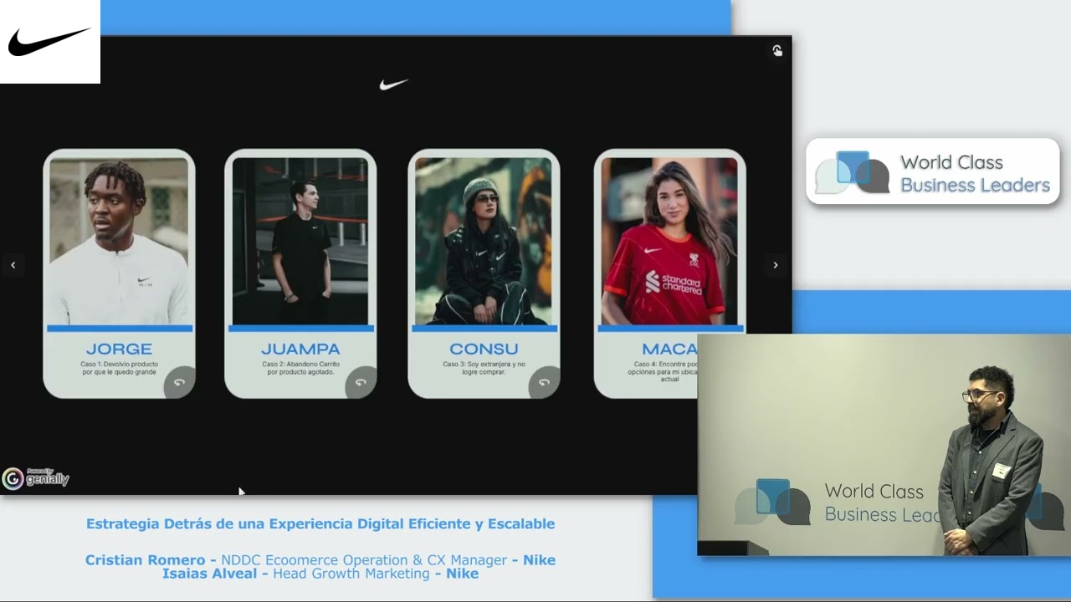The width and height of the screenshot is (1071, 602).
Task: Click the 'Caso 4: Encontre pocas' description
Action: (x=664, y=371)
